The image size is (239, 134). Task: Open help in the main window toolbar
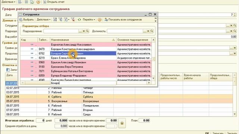[x=38, y=2]
